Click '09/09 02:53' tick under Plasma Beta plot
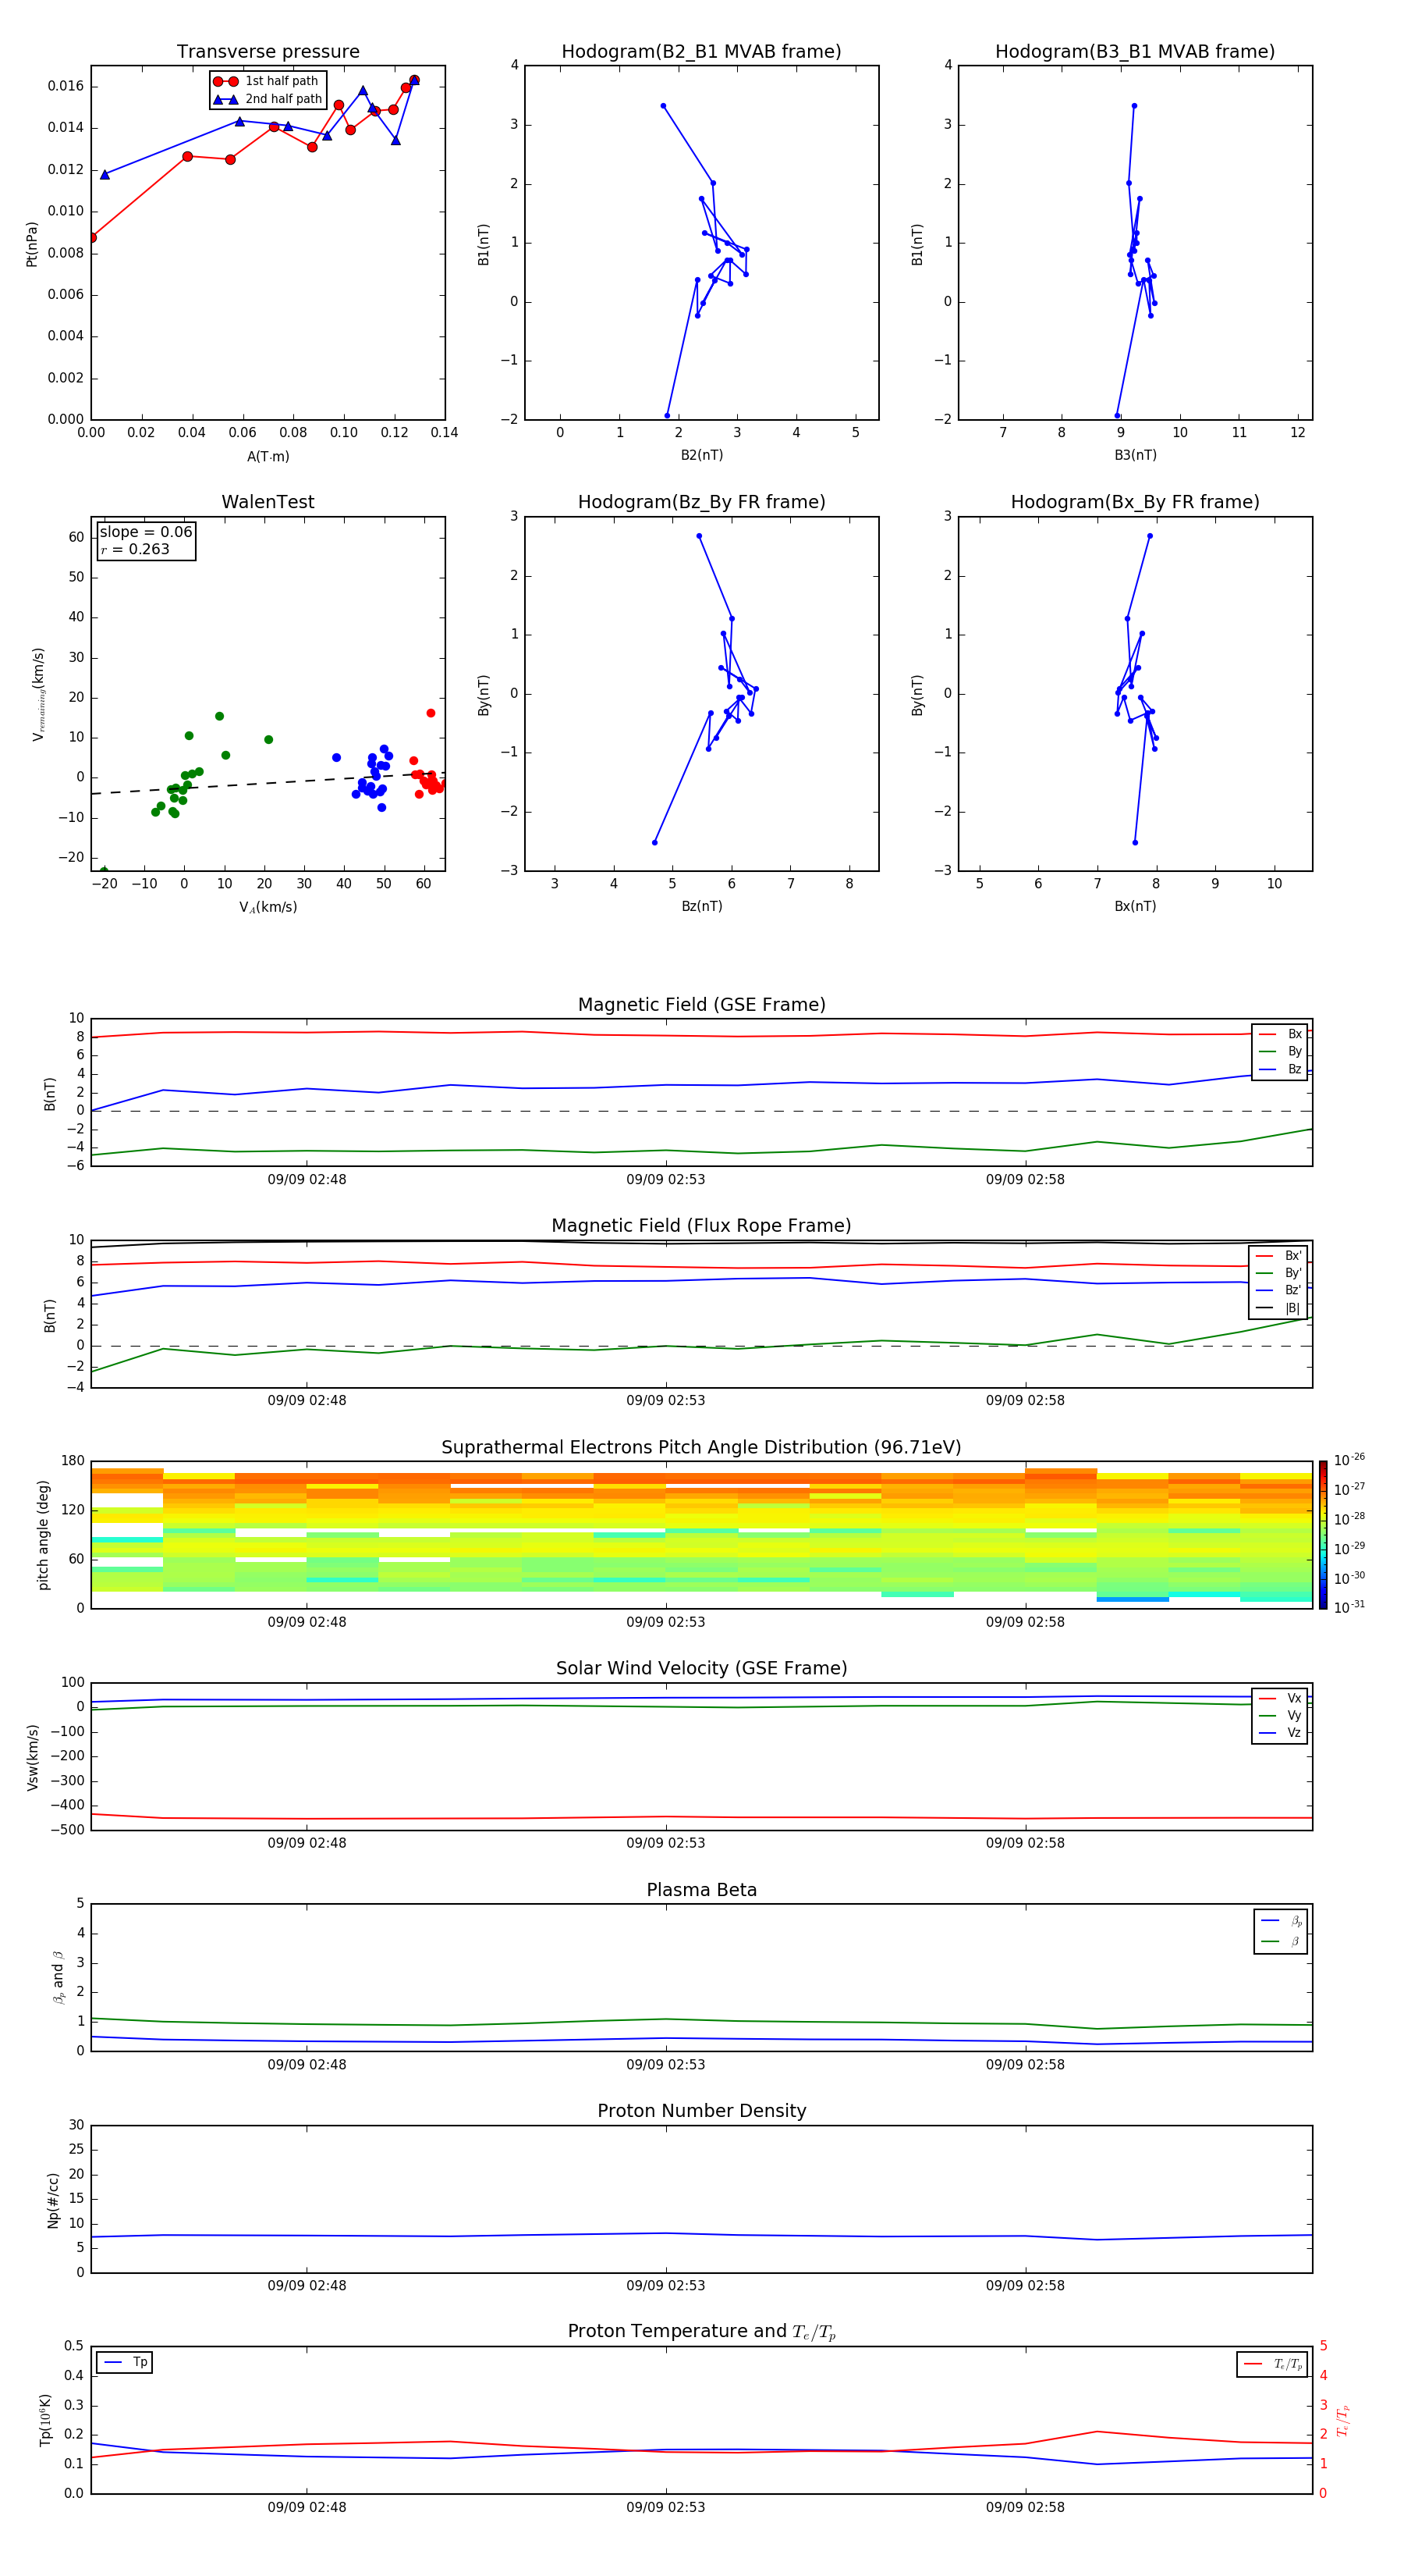This screenshot has width=1404, height=2576. coord(665,2065)
